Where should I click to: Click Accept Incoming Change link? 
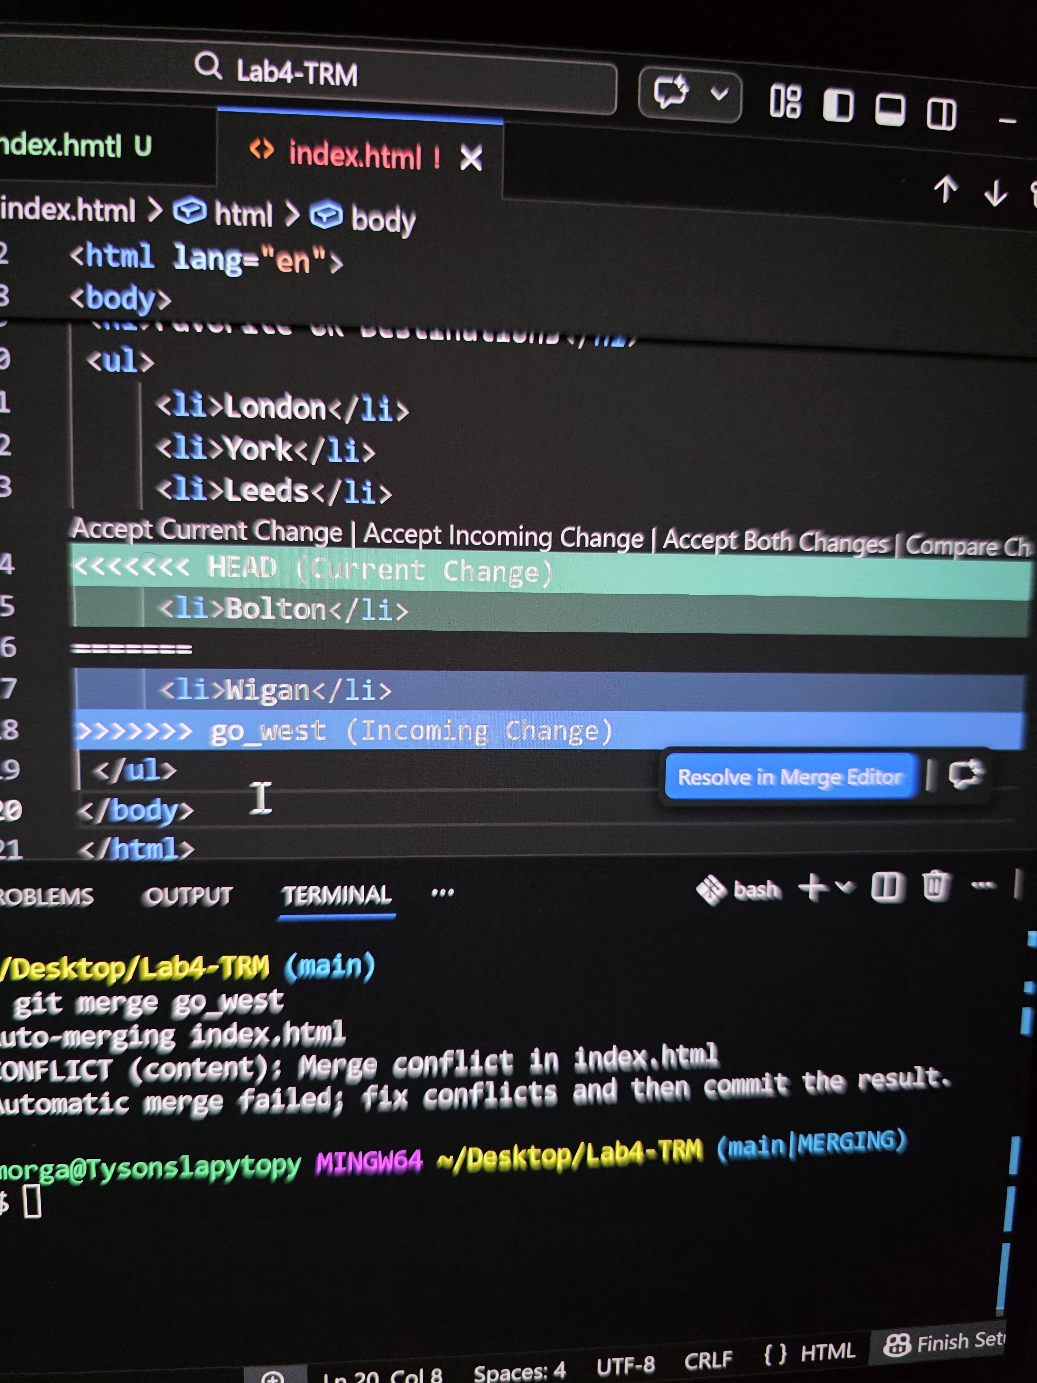(x=503, y=537)
